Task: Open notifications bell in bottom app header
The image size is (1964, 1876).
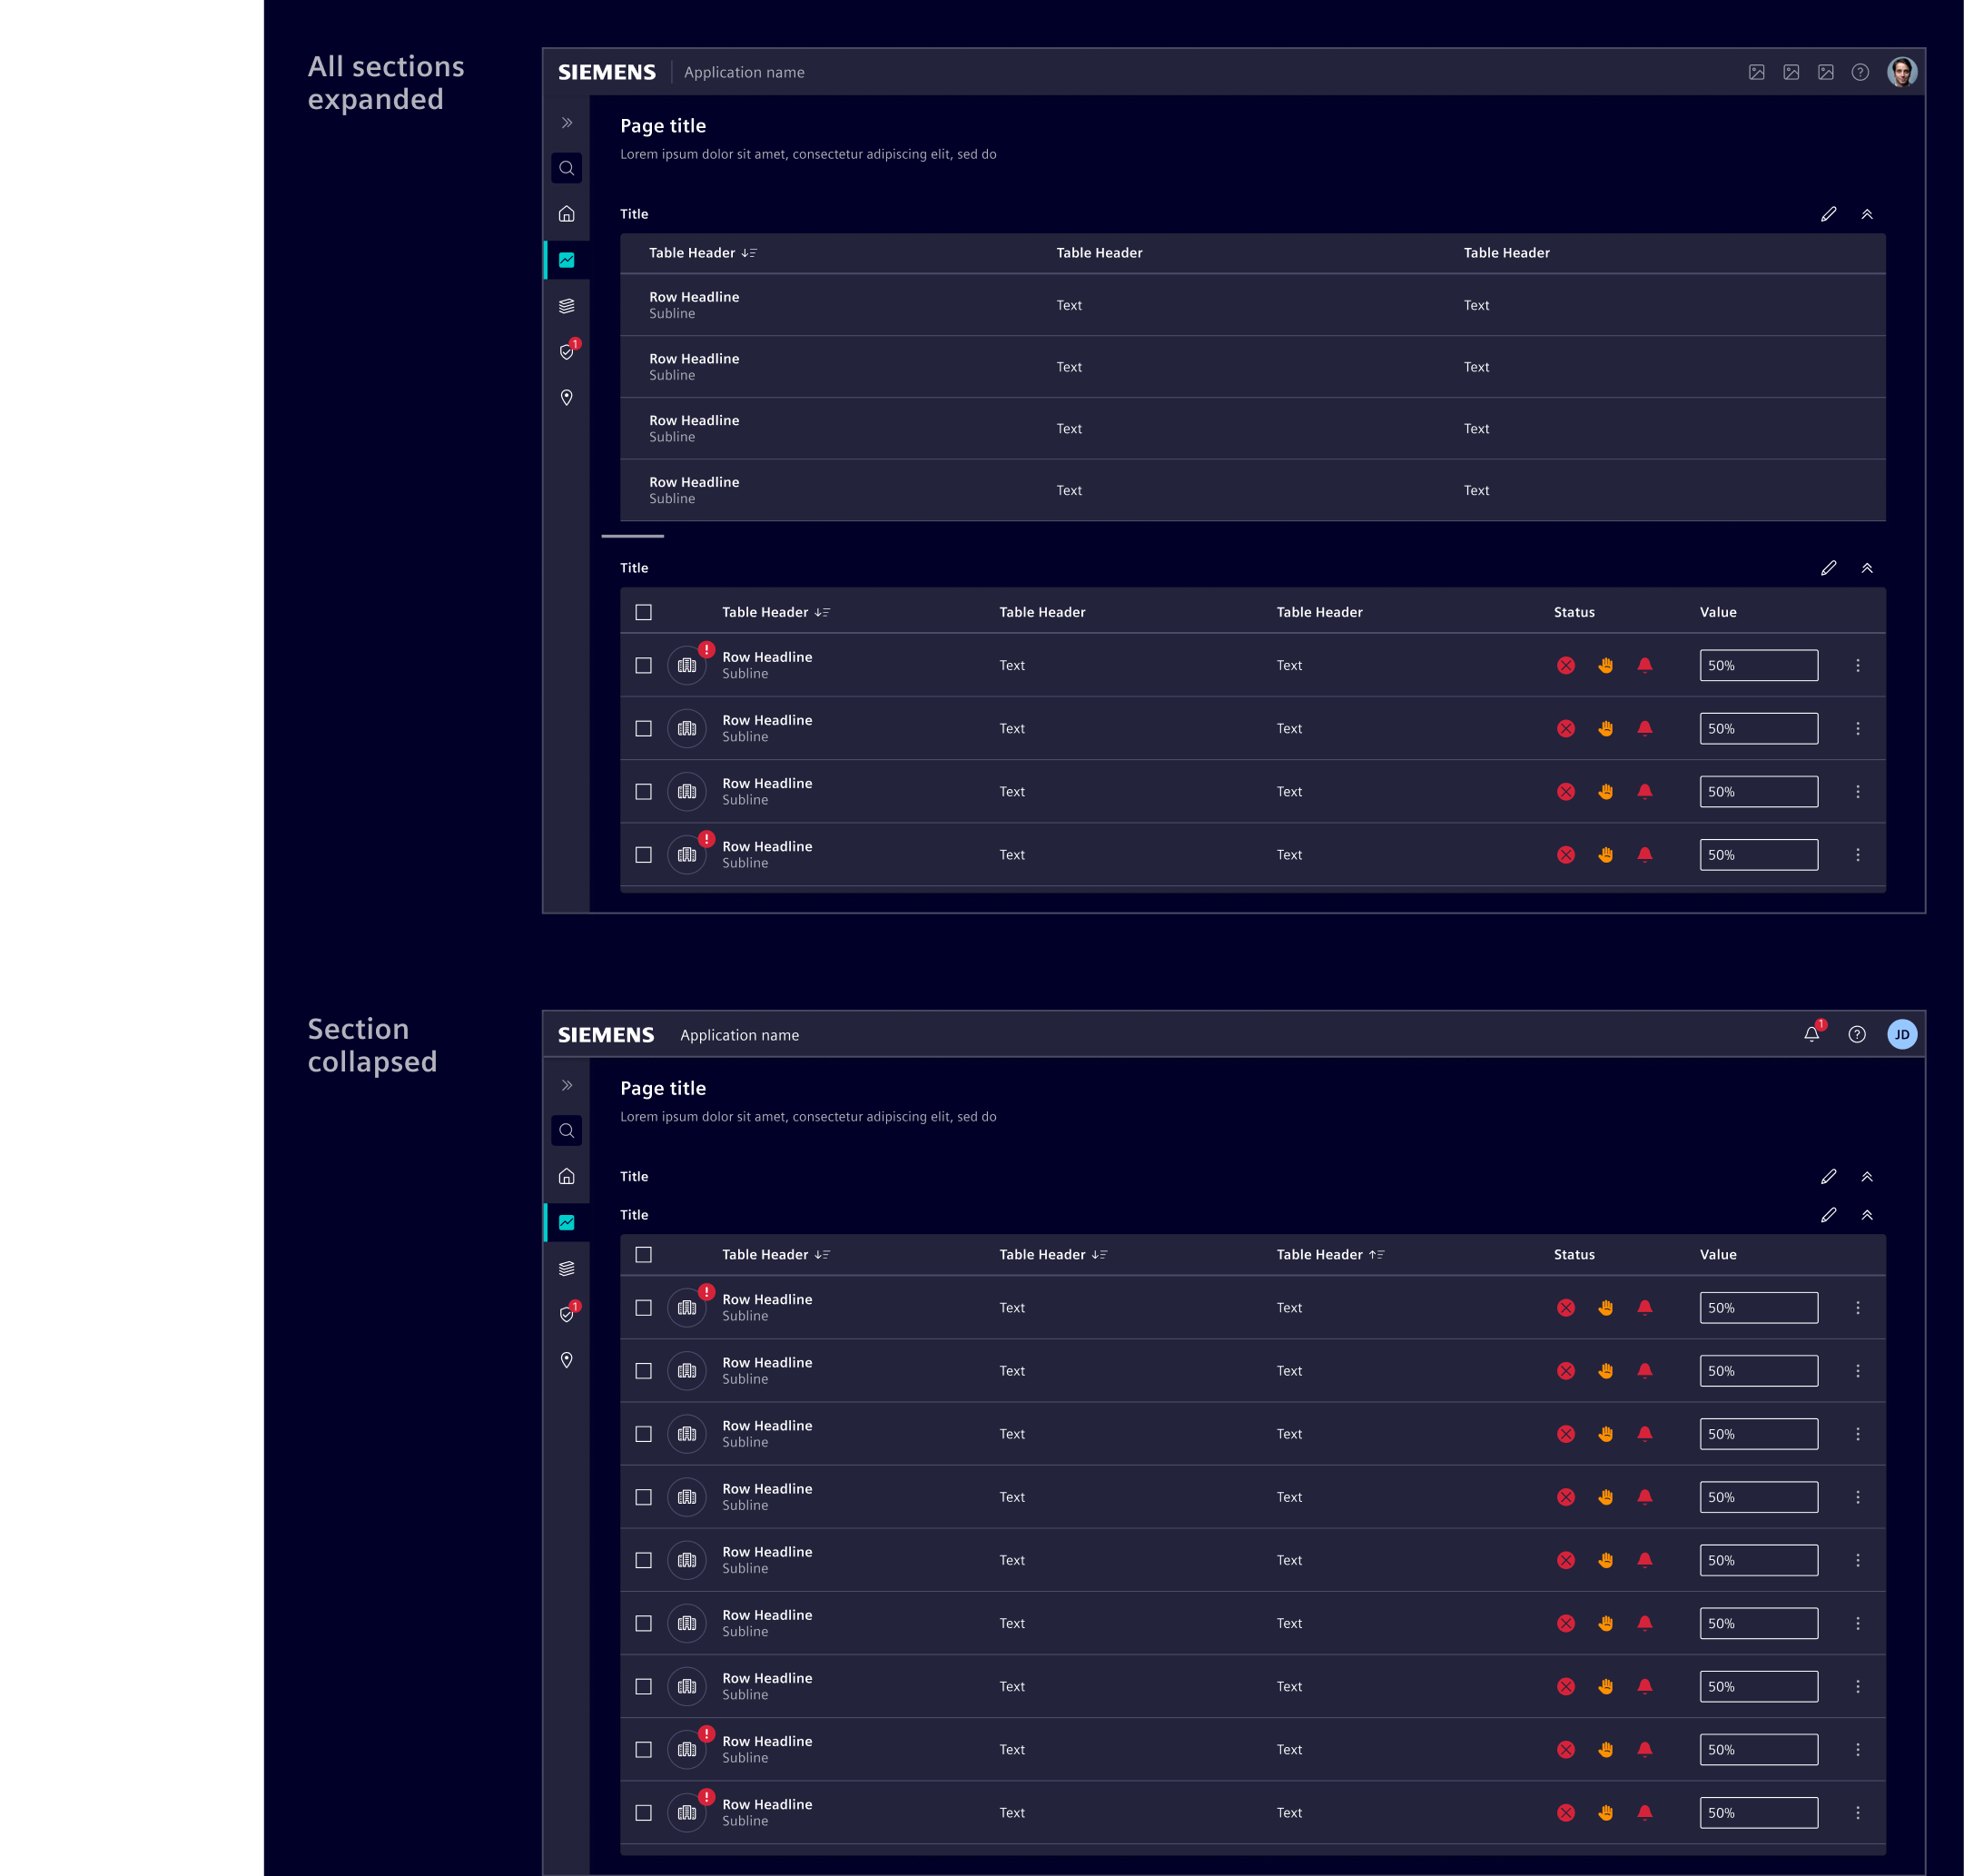Action: pyautogui.click(x=1812, y=1034)
